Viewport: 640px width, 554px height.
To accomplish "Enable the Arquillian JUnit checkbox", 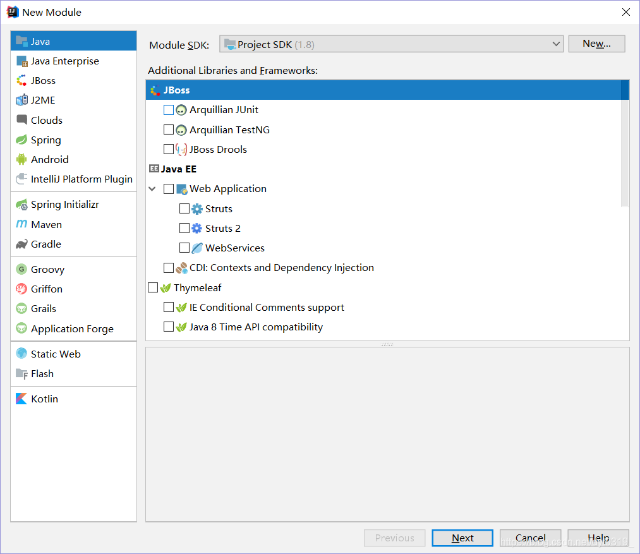I will pyautogui.click(x=169, y=110).
